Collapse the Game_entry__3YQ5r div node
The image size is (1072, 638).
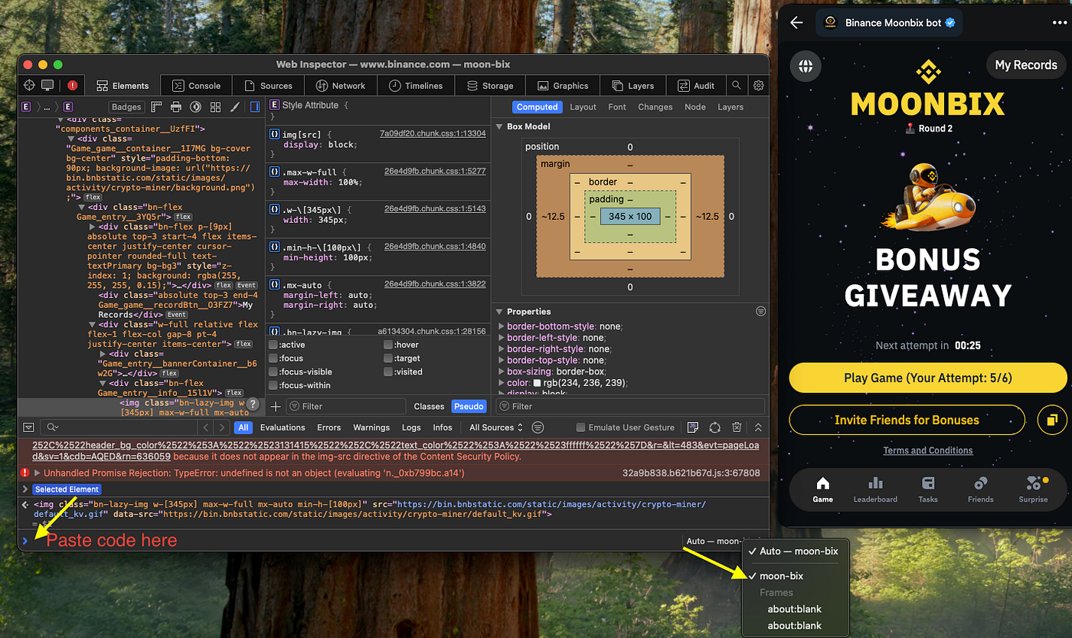pyautogui.click(x=82, y=207)
